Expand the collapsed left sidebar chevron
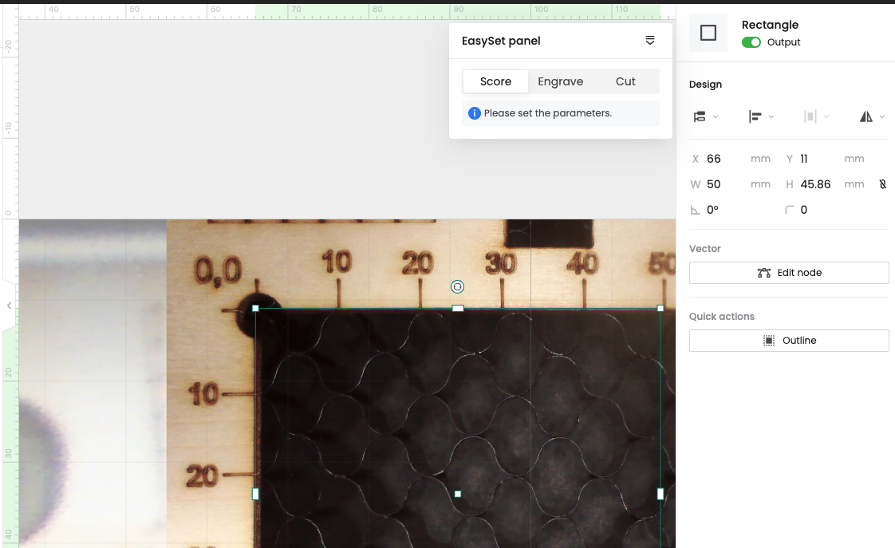Viewport: 895px width, 548px height. coord(9,306)
